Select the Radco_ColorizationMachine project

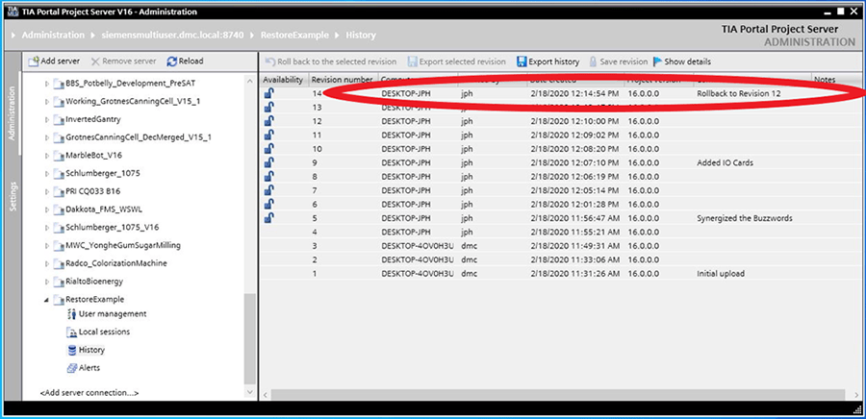point(116,263)
